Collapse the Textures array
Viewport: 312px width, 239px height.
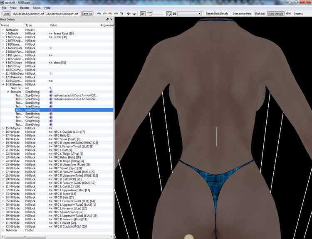pos(8,92)
